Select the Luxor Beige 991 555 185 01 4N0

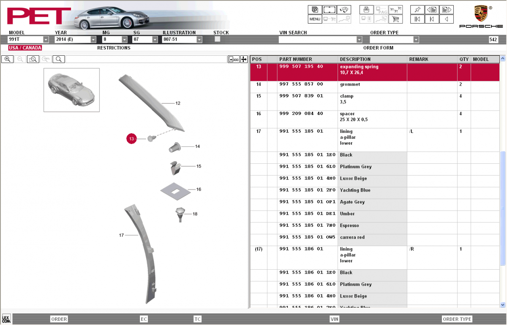pos(375,181)
